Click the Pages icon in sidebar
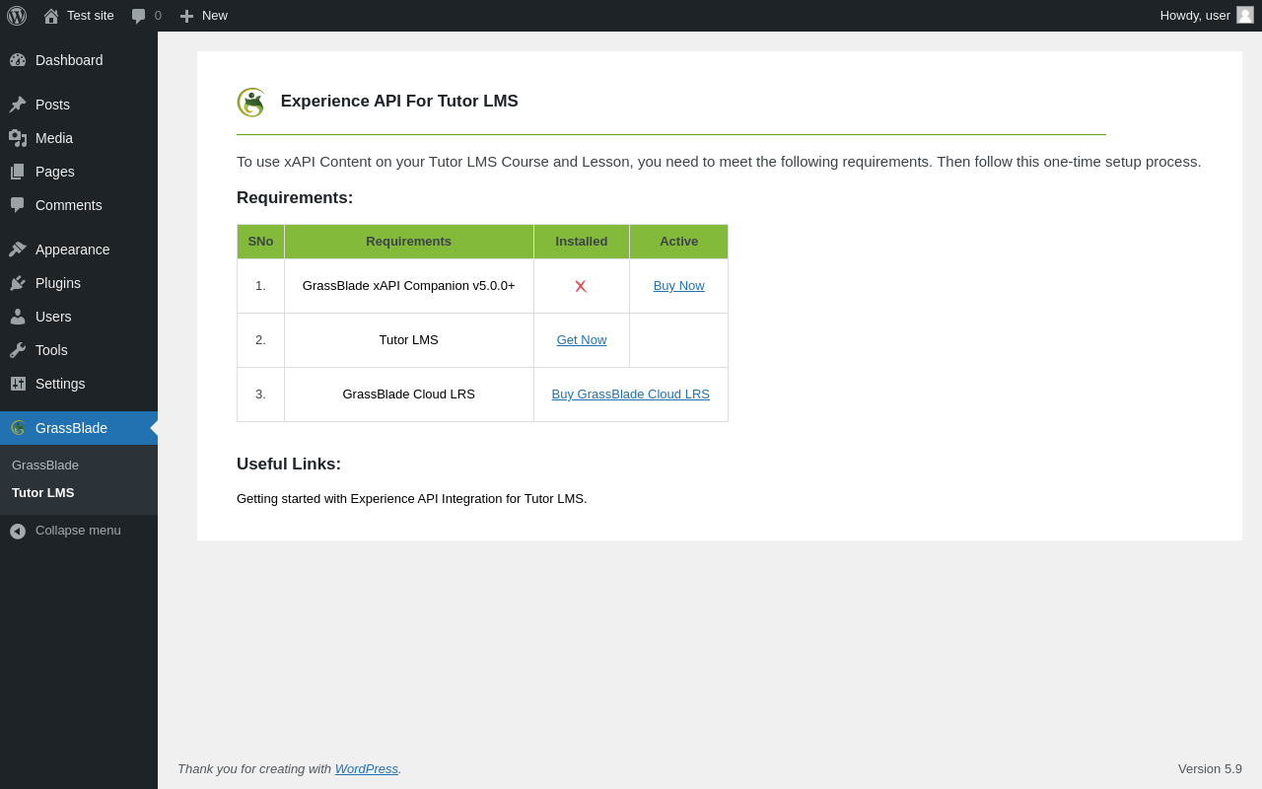The height and width of the screenshot is (789, 1262). [x=18, y=172]
